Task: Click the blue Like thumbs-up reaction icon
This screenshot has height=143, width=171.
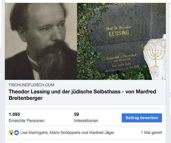Action: 16,133
